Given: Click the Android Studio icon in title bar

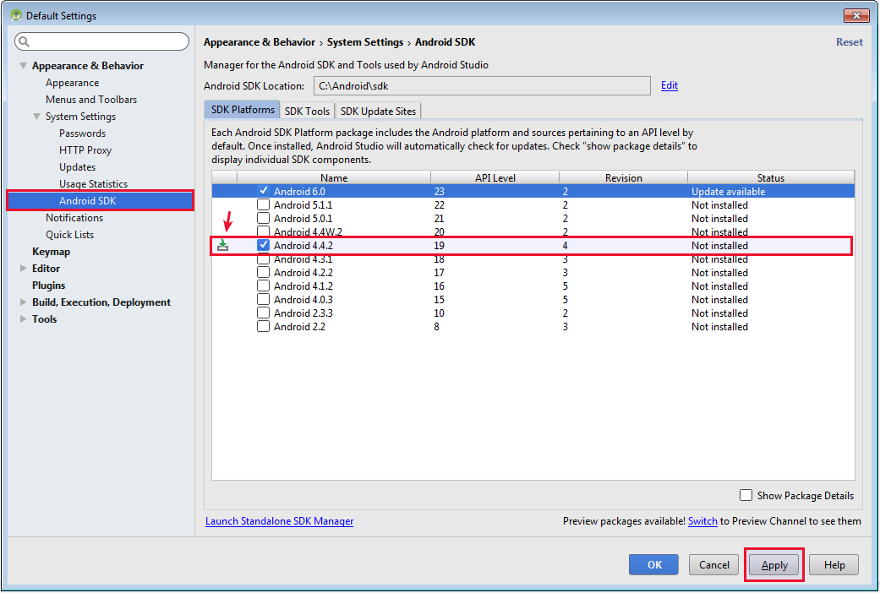Looking at the screenshot, I should [x=16, y=15].
